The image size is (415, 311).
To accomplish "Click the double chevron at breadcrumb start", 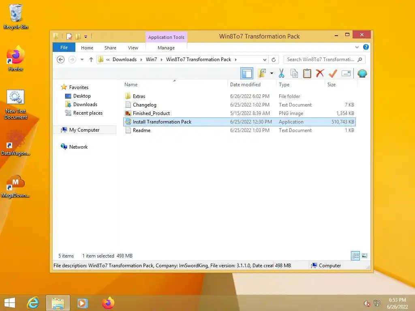I will pos(108,60).
